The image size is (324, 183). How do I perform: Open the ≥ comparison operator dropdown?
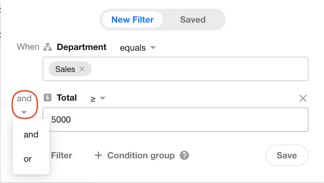click(x=98, y=98)
